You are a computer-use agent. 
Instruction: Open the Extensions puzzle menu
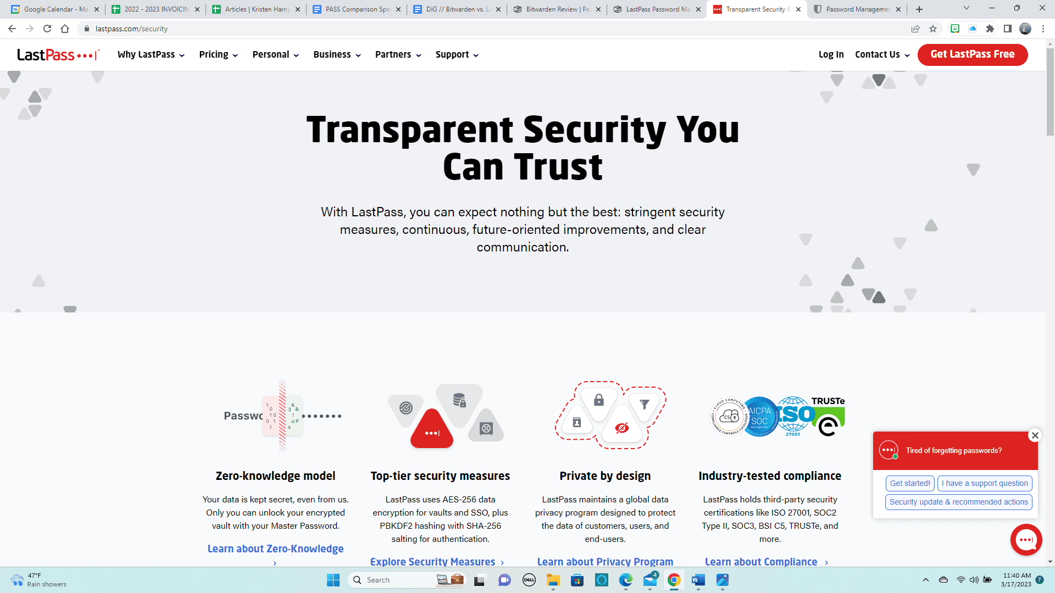coord(990,29)
